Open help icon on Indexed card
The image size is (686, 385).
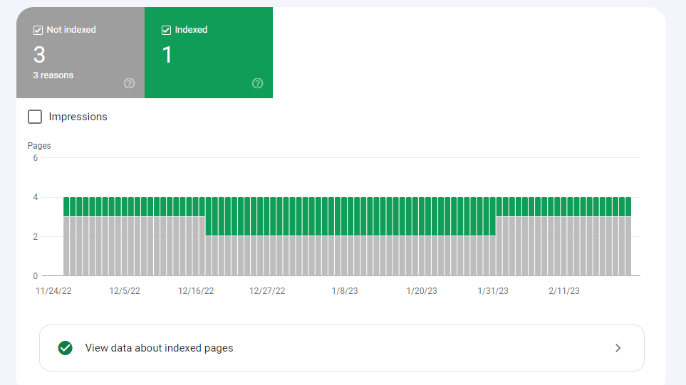258,83
